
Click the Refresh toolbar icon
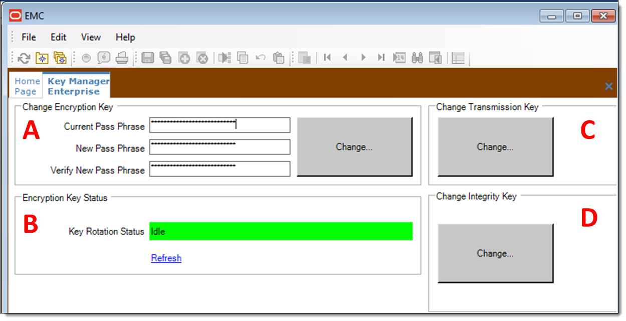(24, 58)
